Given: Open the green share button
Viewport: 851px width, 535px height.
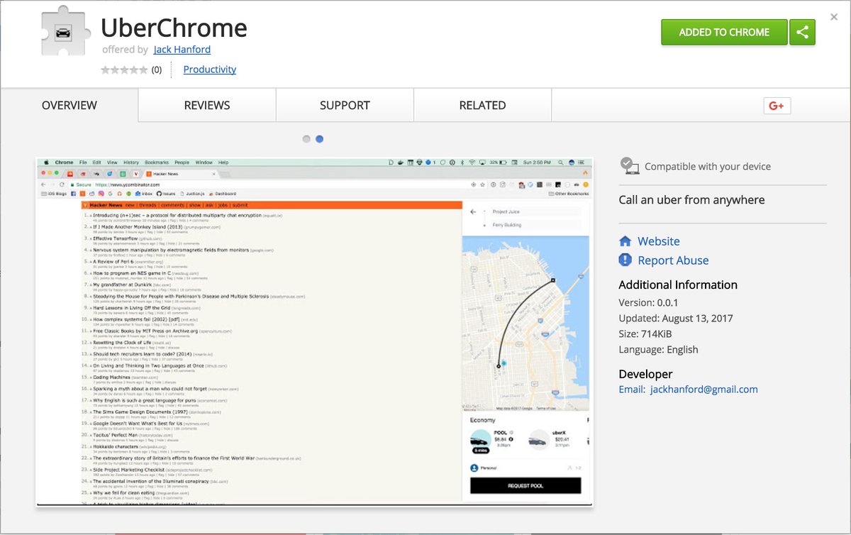Looking at the screenshot, I should point(802,32).
